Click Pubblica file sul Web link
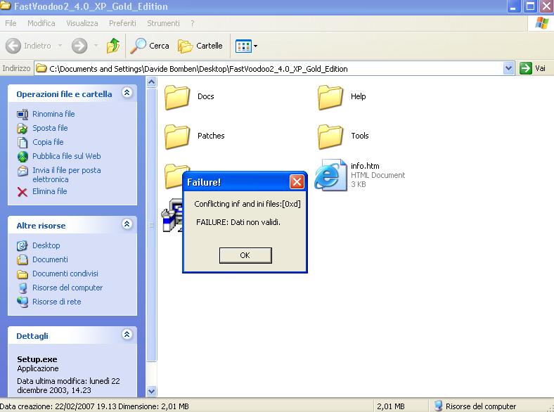Image resolution: width=554 pixels, height=412 pixels. click(x=66, y=156)
